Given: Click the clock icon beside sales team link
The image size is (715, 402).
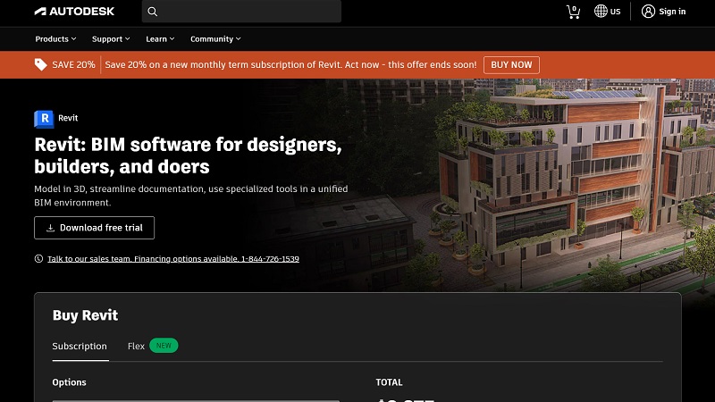Looking at the screenshot, I should pyautogui.click(x=38, y=258).
